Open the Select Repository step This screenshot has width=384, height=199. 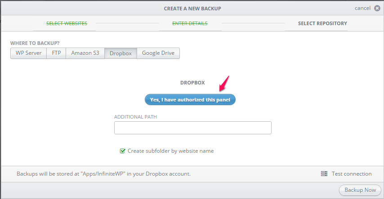pos(322,23)
